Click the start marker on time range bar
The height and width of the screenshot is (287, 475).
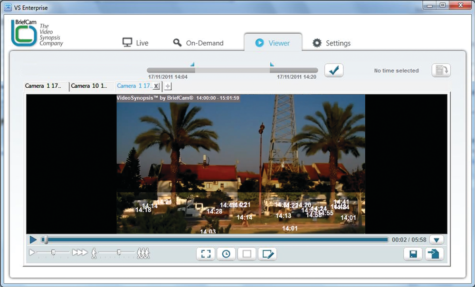192,64
